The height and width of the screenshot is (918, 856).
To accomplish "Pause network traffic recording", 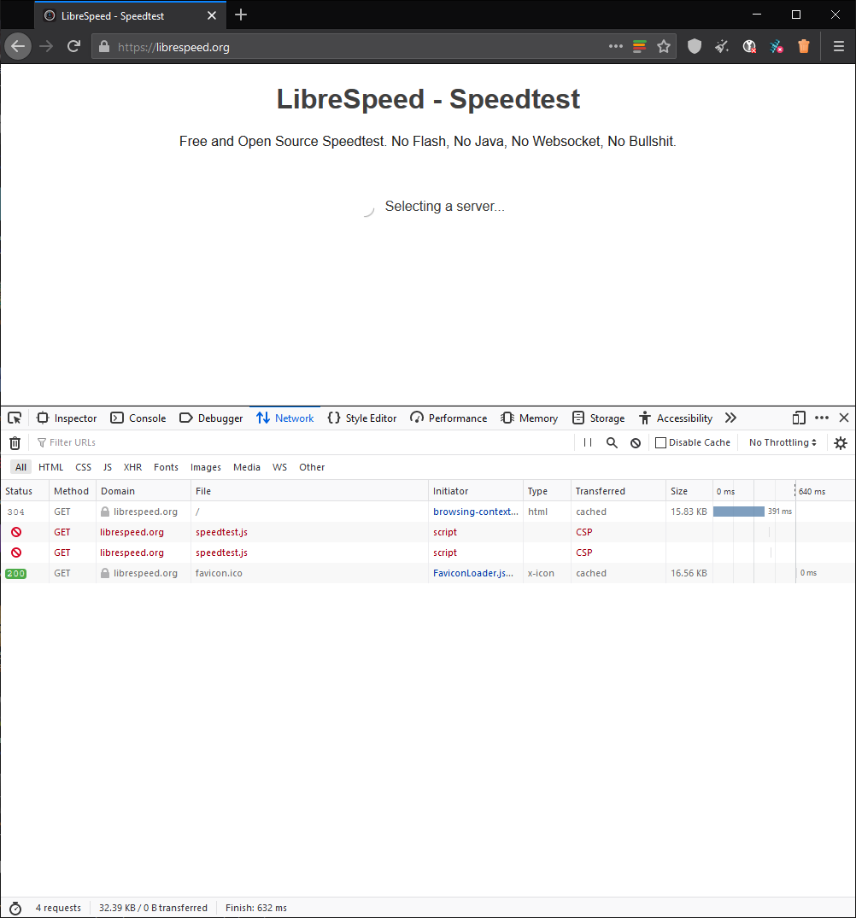I will 587,442.
